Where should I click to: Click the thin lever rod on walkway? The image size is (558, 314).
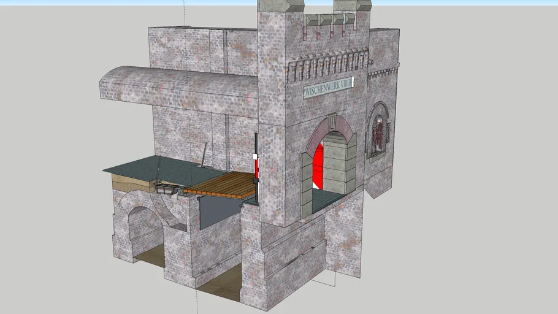coord(204,153)
